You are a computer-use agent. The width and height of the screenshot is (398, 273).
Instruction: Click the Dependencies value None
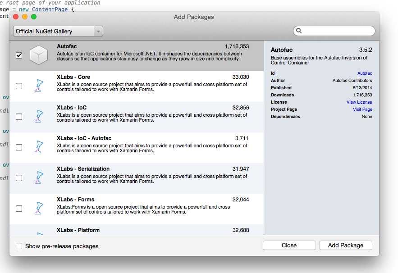pos(367,117)
